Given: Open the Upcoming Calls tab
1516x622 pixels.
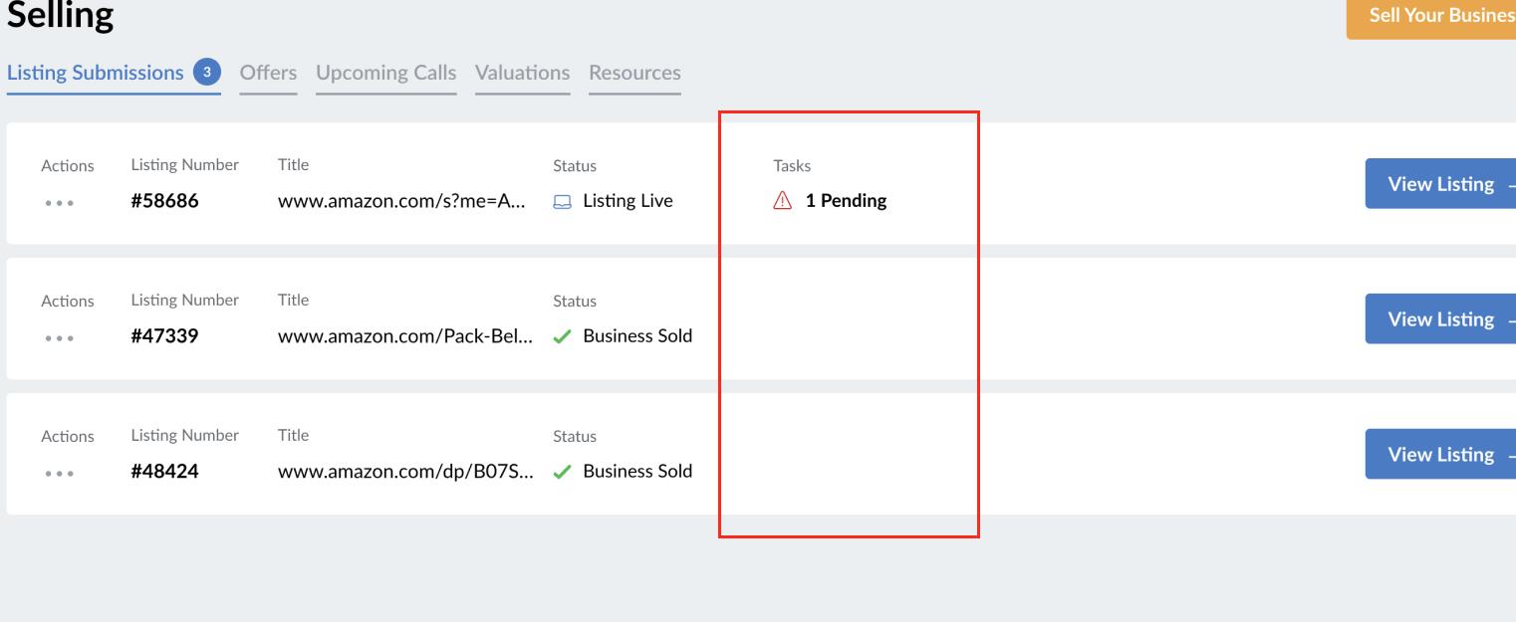Looking at the screenshot, I should (x=385, y=73).
